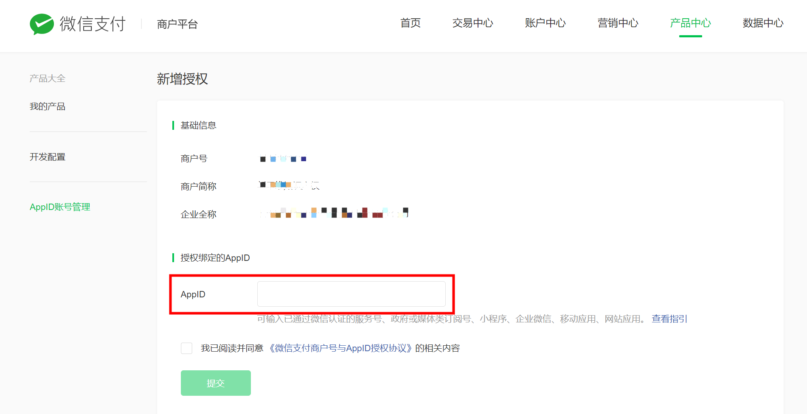Viewport: 807px width, 414px height.
Task: Click the 商户平台 header text
Action: click(177, 24)
